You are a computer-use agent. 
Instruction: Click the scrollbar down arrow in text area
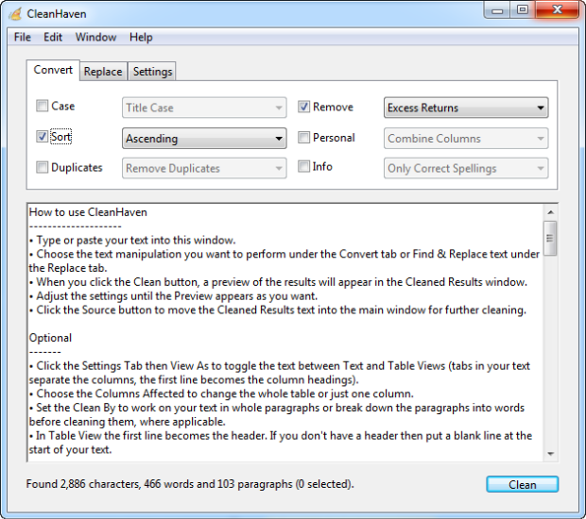[x=550, y=454]
